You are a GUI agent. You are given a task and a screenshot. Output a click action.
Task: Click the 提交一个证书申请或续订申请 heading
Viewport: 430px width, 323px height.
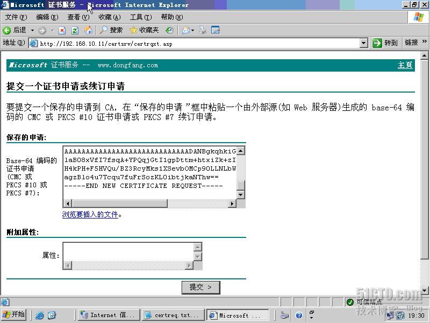pos(66,86)
